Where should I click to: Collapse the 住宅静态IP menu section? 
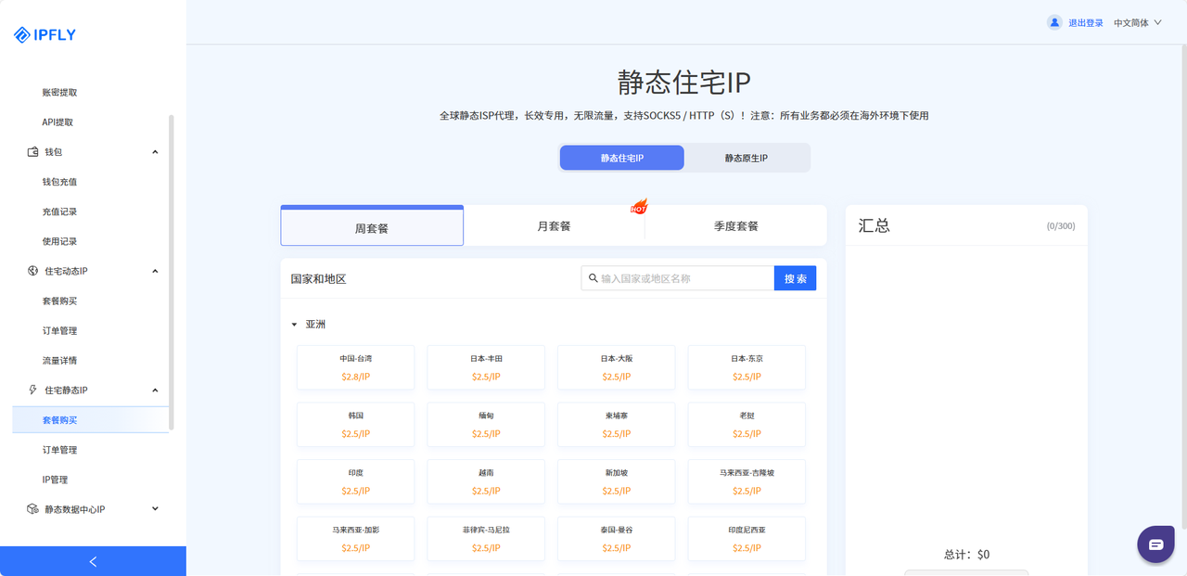[x=155, y=390]
